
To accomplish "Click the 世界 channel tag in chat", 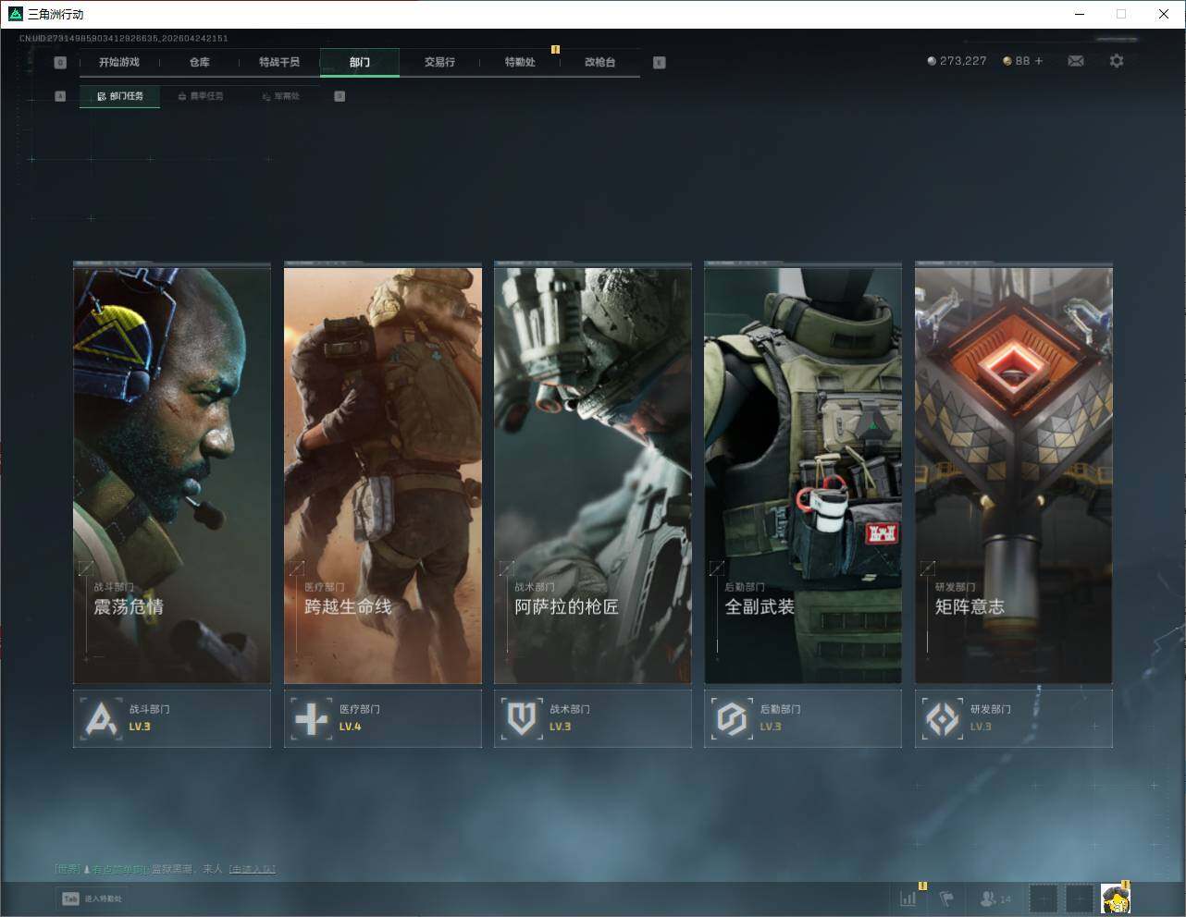I will [x=68, y=869].
